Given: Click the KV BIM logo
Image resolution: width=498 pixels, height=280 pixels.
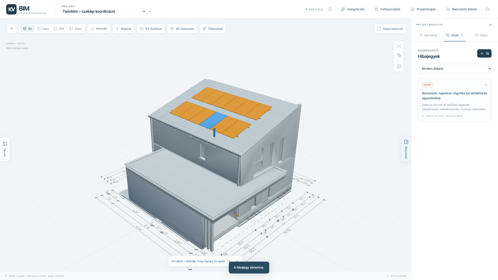Looking at the screenshot, I should [26, 9].
